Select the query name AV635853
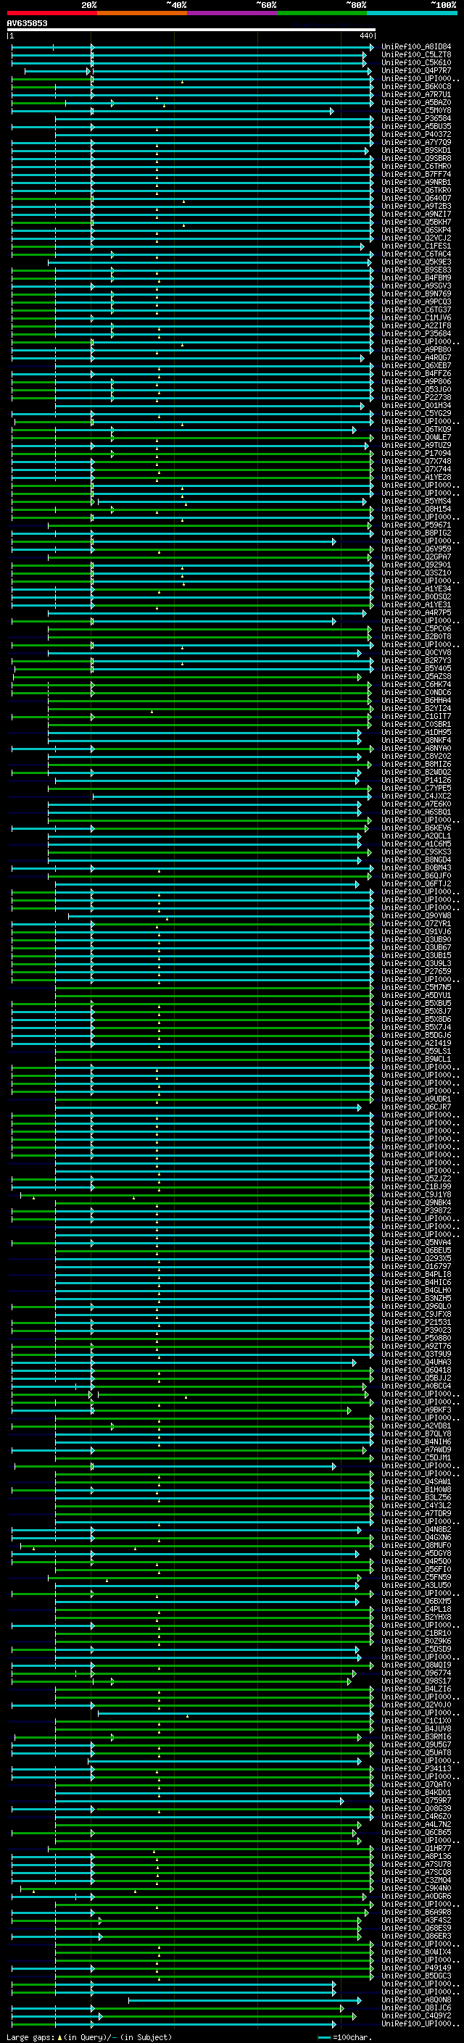This screenshot has height=2043, width=464. 27,24
